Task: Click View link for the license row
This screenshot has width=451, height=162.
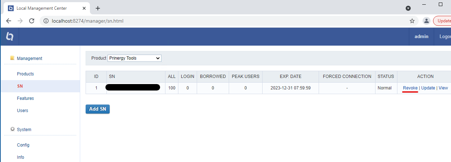Action: [x=443, y=88]
